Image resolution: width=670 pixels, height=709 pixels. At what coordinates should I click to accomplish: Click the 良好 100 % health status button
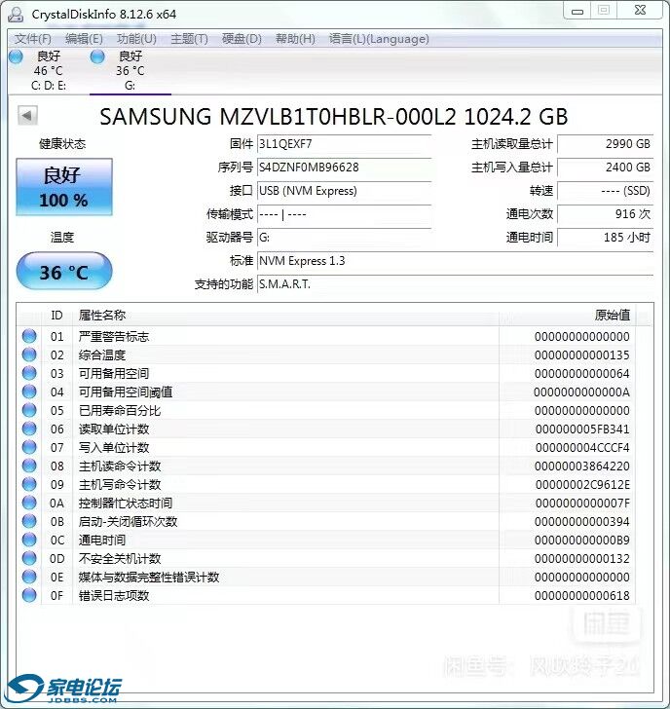pyautogui.click(x=64, y=187)
